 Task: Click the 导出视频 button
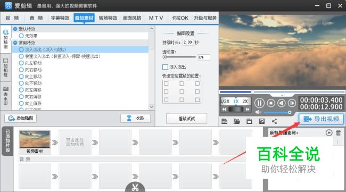tap(322, 119)
